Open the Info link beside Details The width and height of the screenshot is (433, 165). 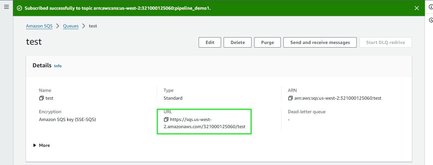(x=58, y=66)
